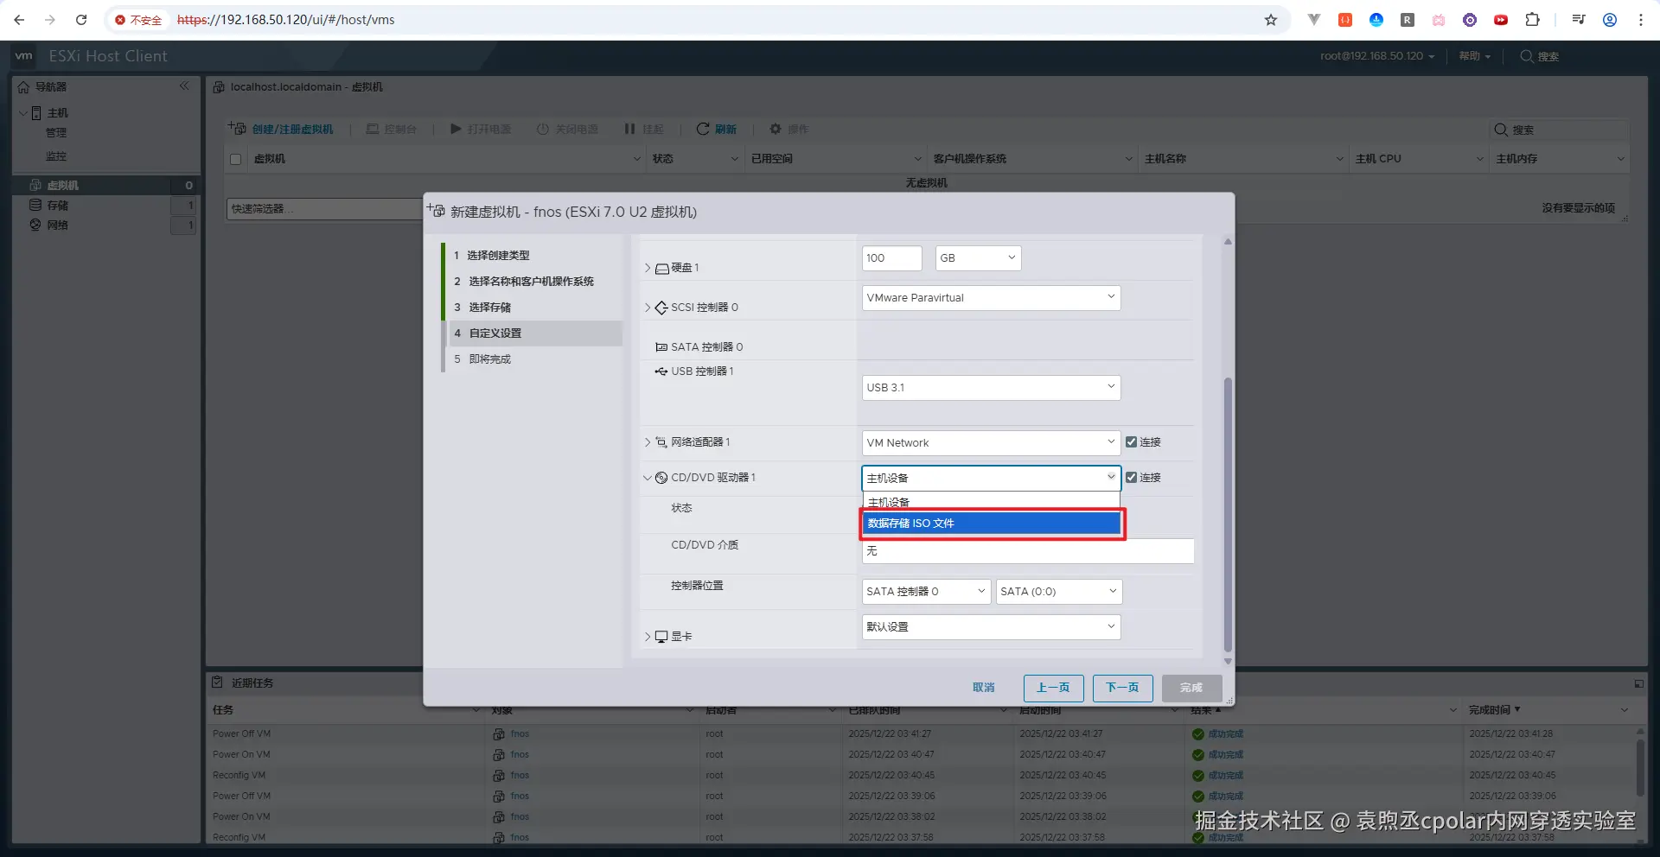Open the SATA (0:0) slot dropdown
The width and height of the screenshot is (1660, 857).
coord(1059,592)
